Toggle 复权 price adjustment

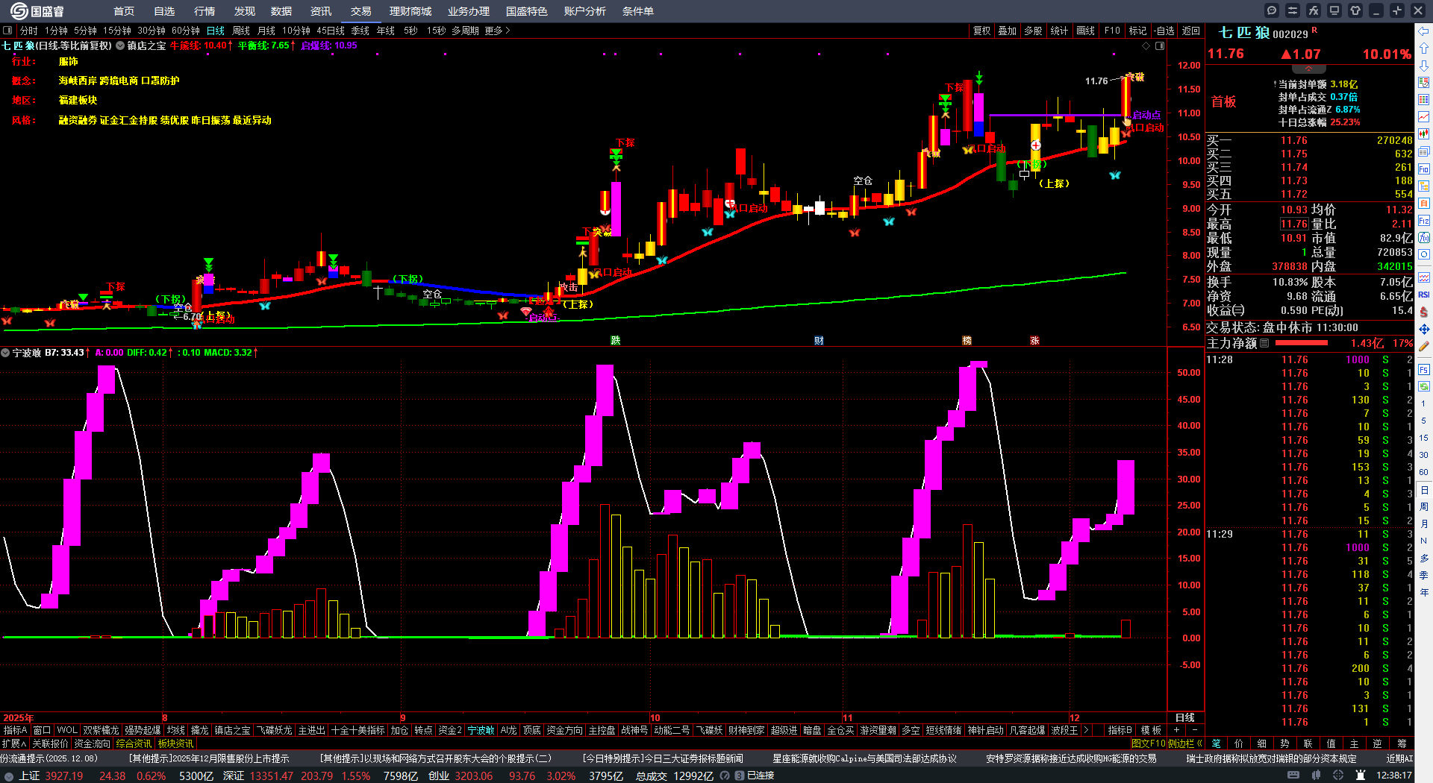pyautogui.click(x=981, y=31)
